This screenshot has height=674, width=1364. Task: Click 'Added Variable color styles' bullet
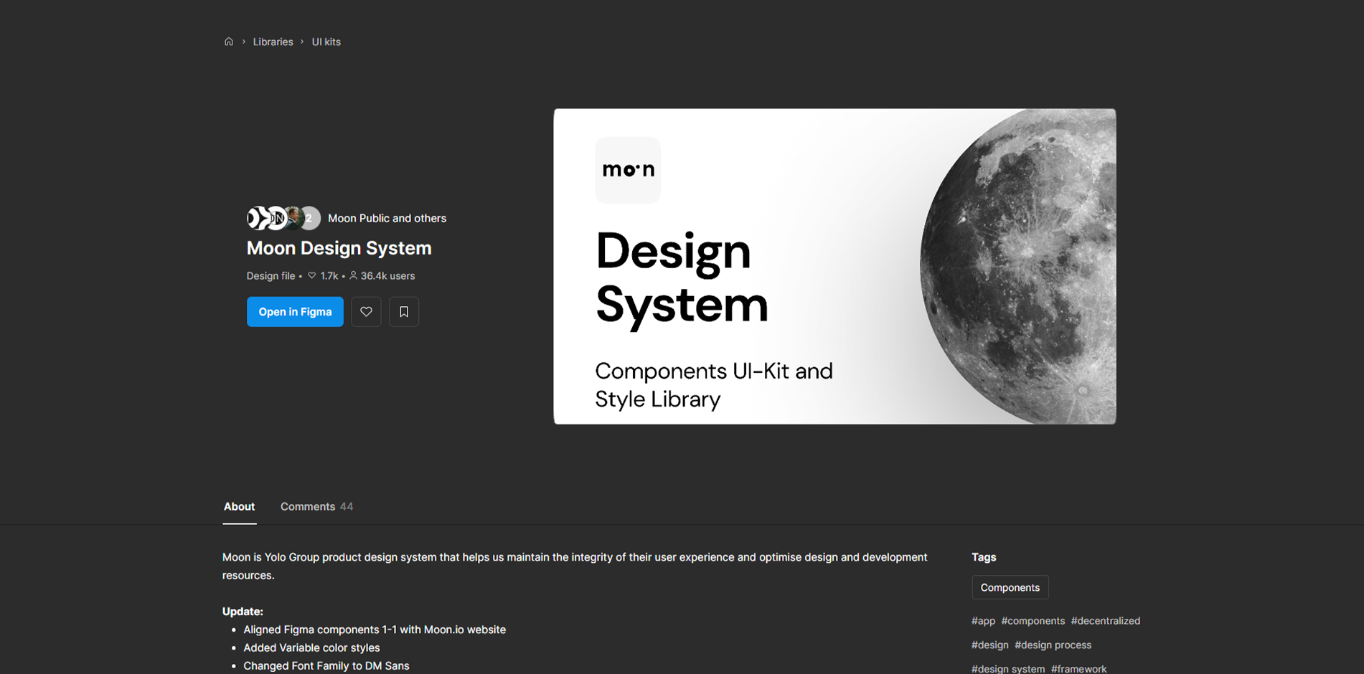pos(311,647)
